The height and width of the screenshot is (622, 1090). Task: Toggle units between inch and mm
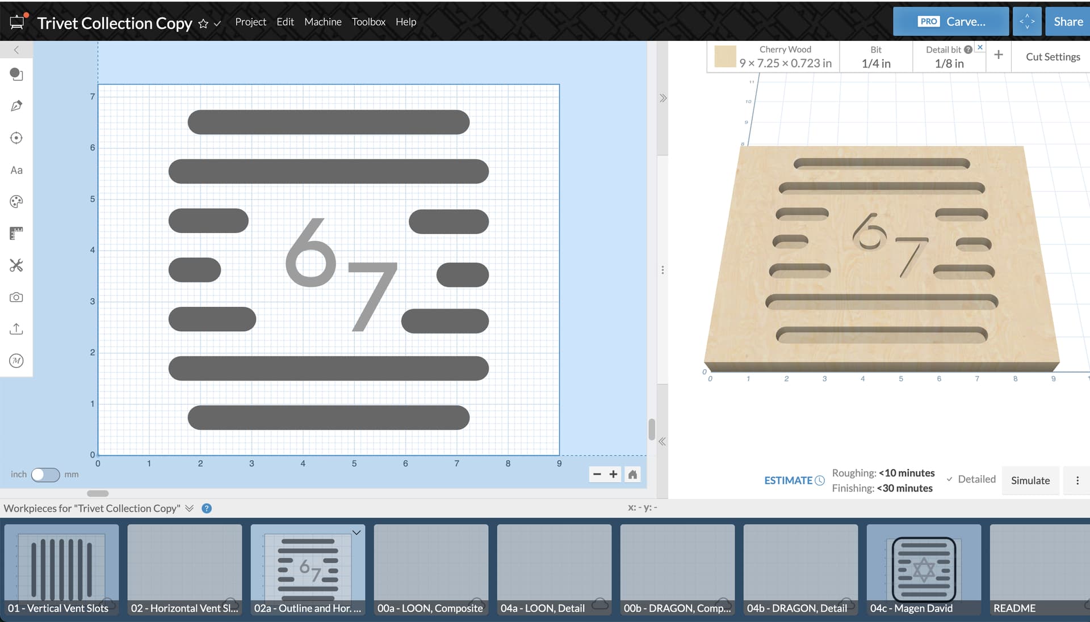pos(45,475)
